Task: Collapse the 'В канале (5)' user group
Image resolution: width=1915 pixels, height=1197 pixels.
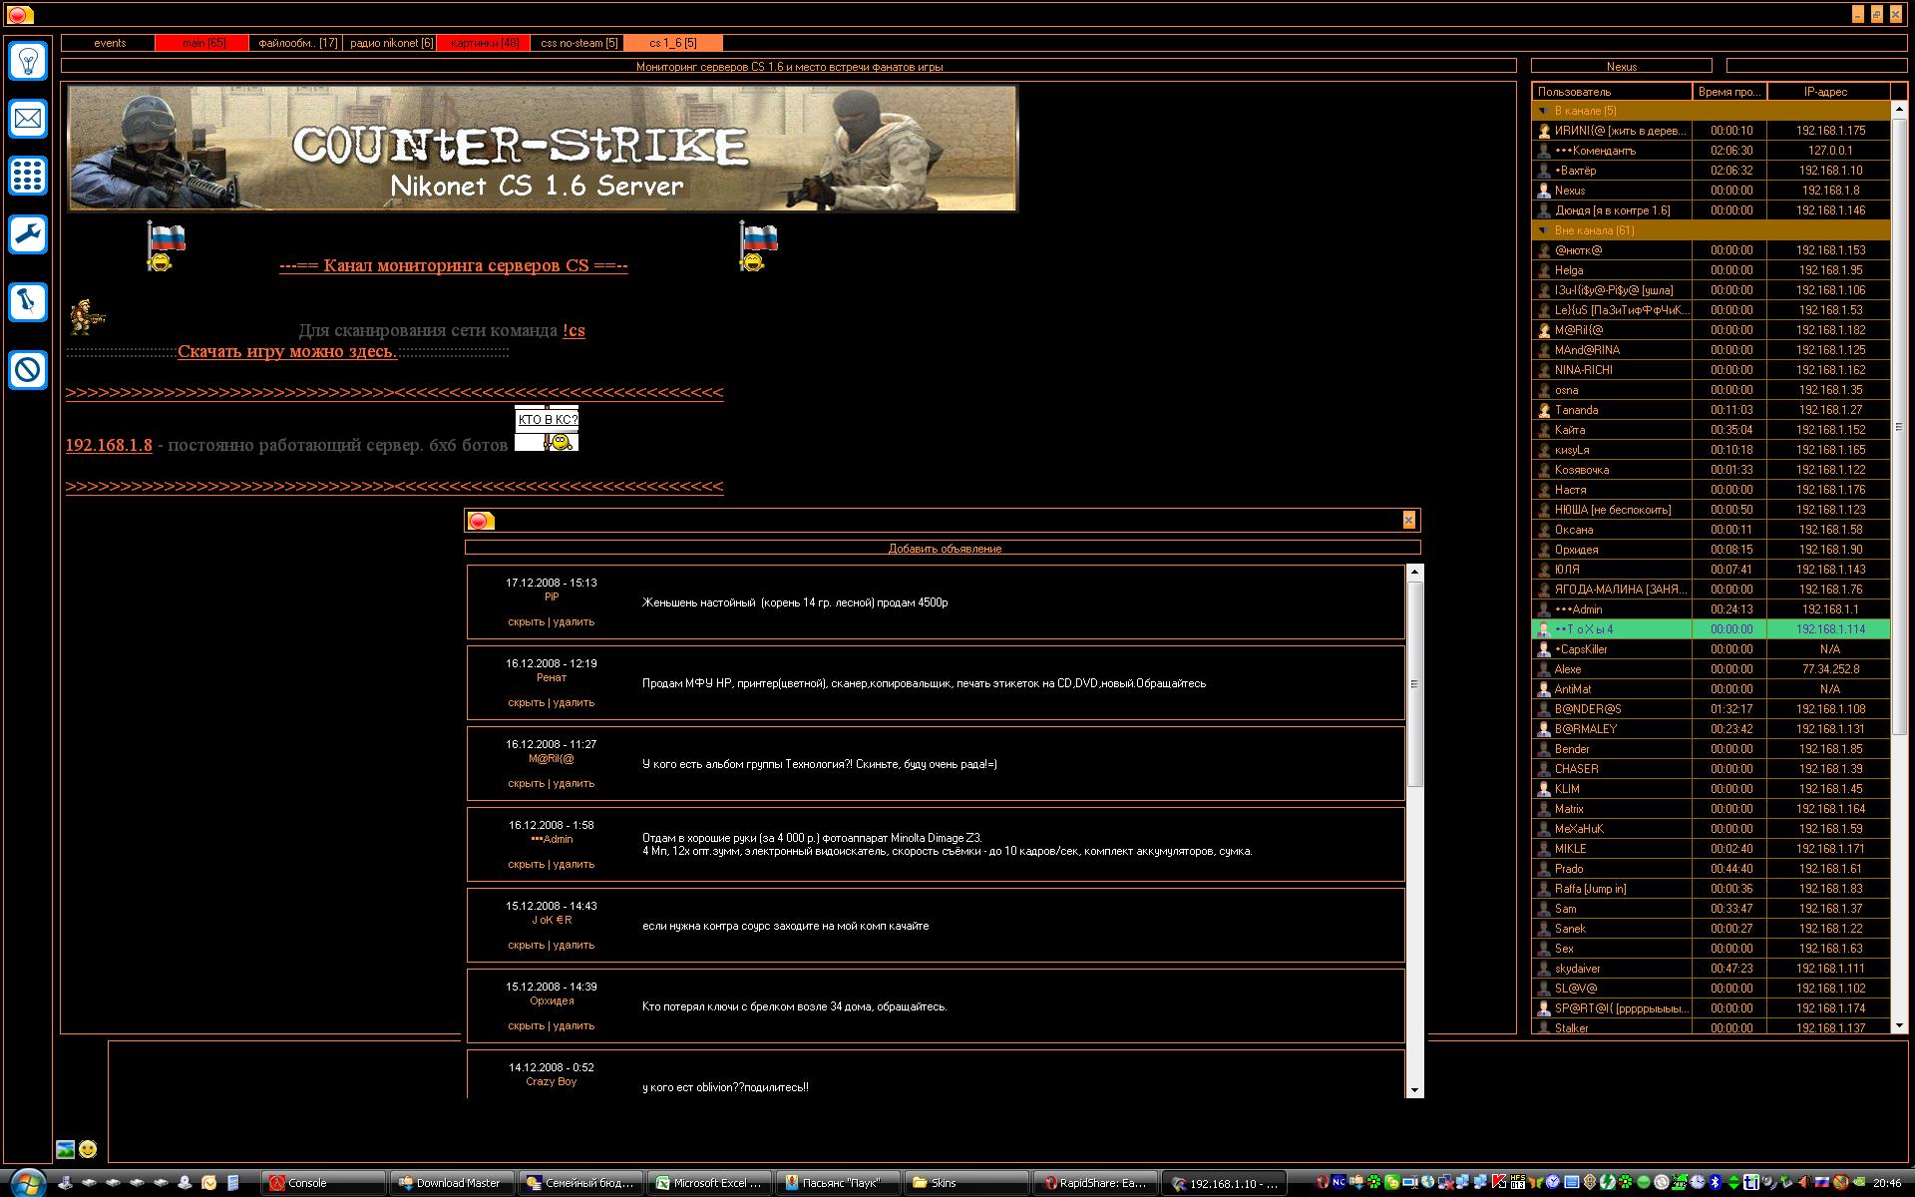Action: pyautogui.click(x=1543, y=111)
